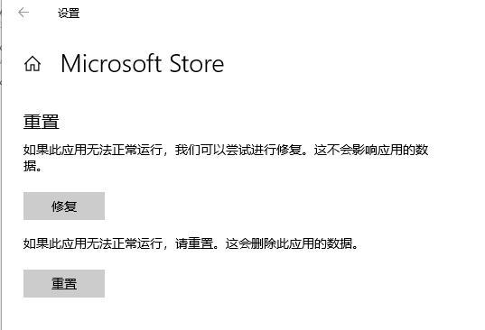Click the 重置 section heading
The width and height of the screenshot is (485, 330).
(42, 122)
